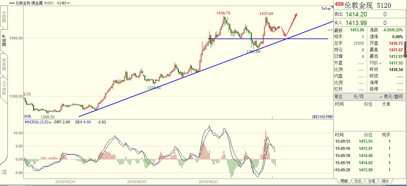Click the 买入 buy price 1413.99
This screenshot has height=186, width=407.
(356, 23)
